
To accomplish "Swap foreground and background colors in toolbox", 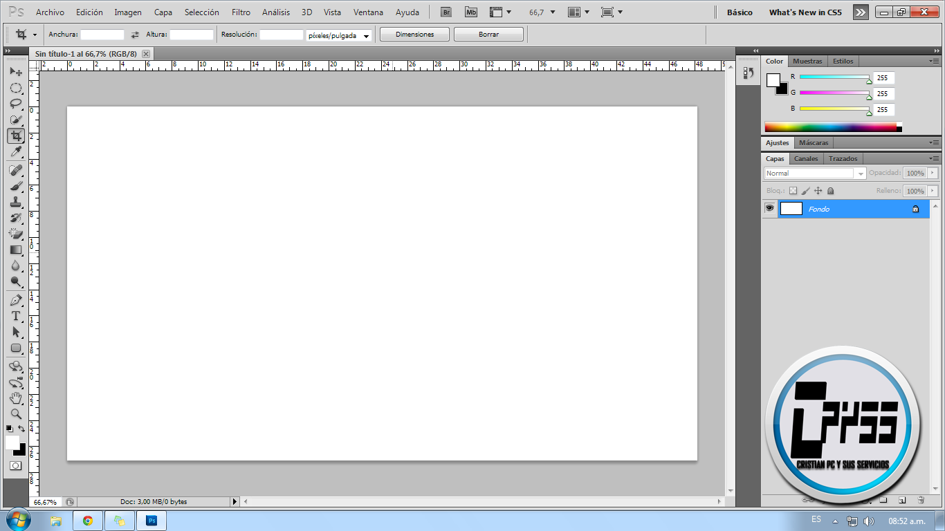I will point(21,429).
